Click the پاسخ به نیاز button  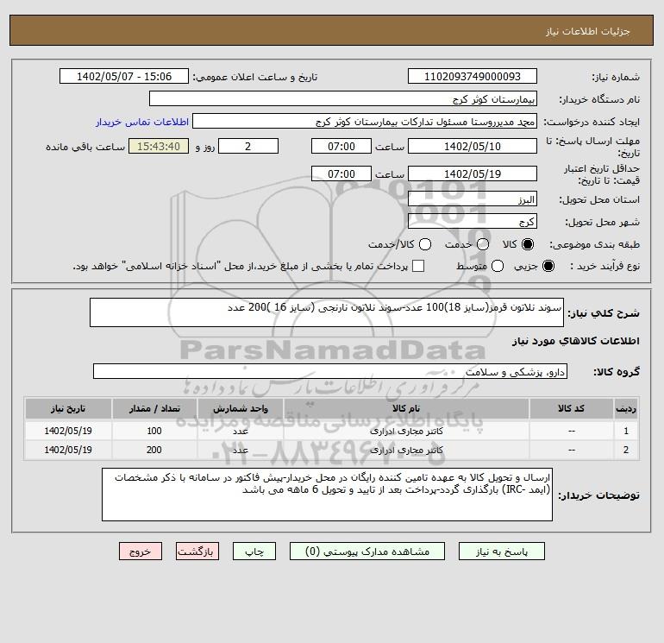click(502, 552)
